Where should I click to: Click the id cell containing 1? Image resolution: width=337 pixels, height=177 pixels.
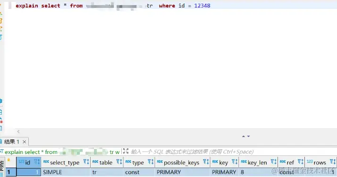(x=29, y=172)
